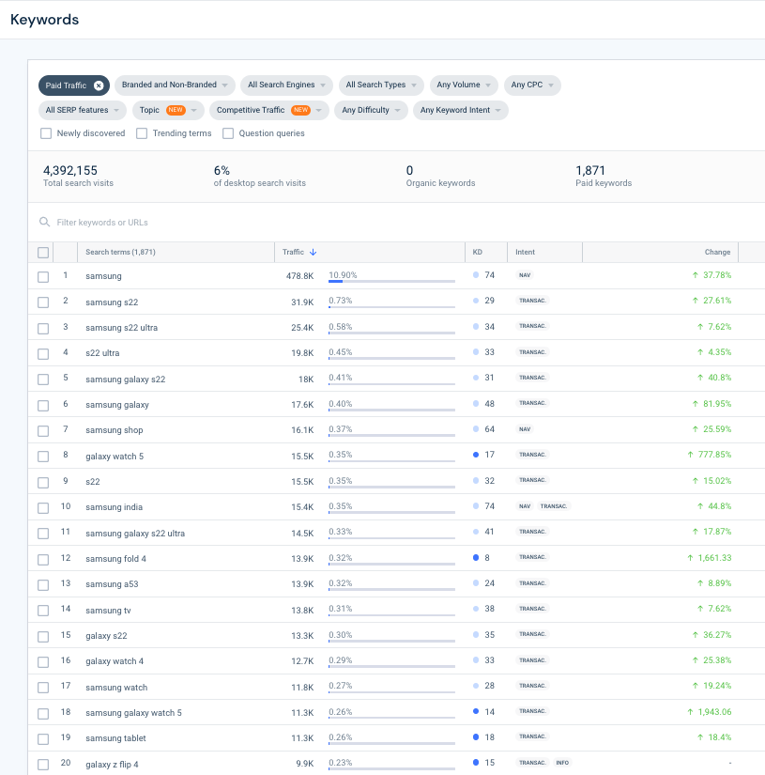Select the checkbox for samsung row

43,277
